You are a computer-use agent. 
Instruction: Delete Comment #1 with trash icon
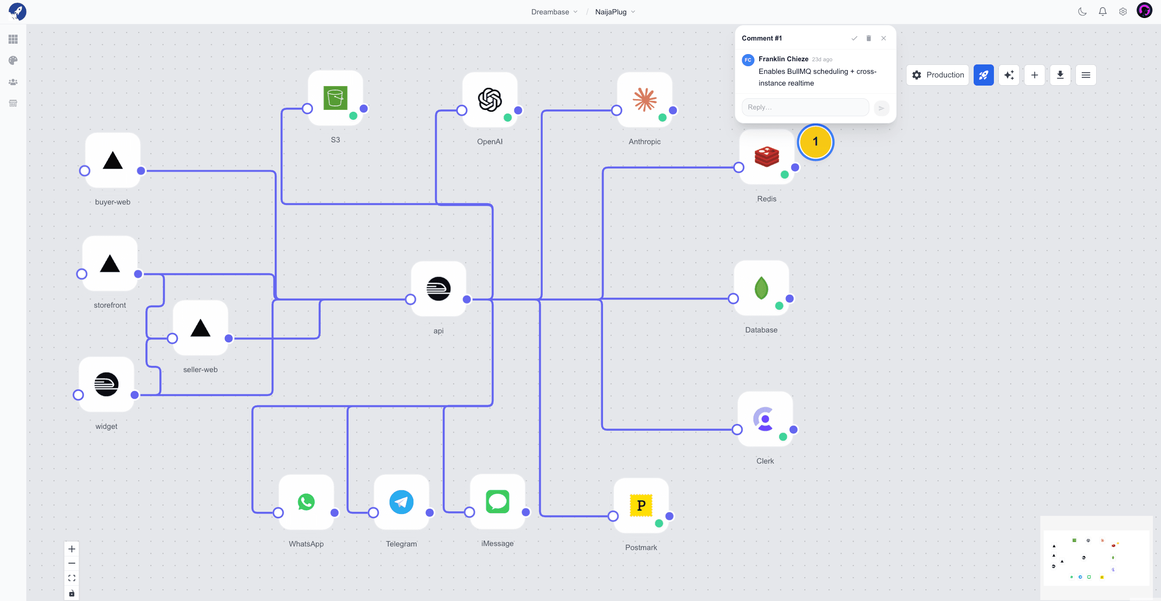[868, 38]
